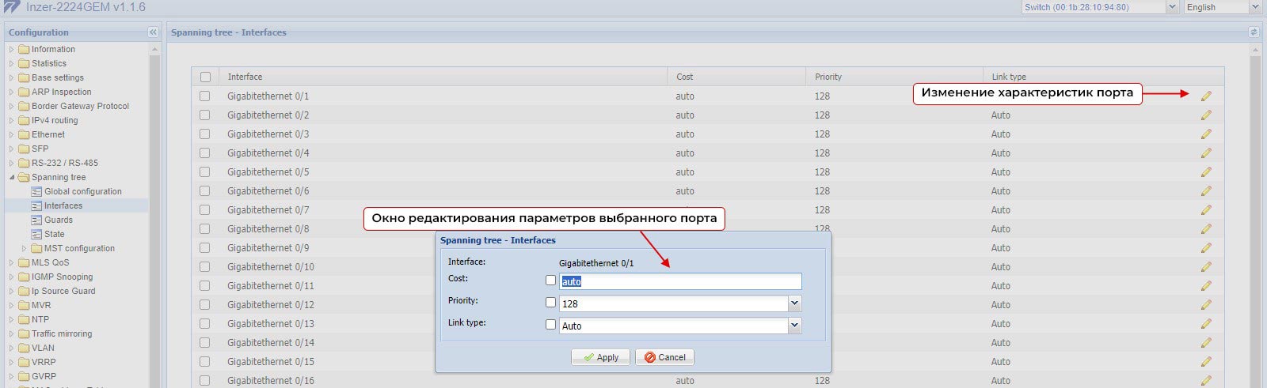This screenshot has width=1267, height=388.
Task: Select the State item in tree
Action: point(54,234)
